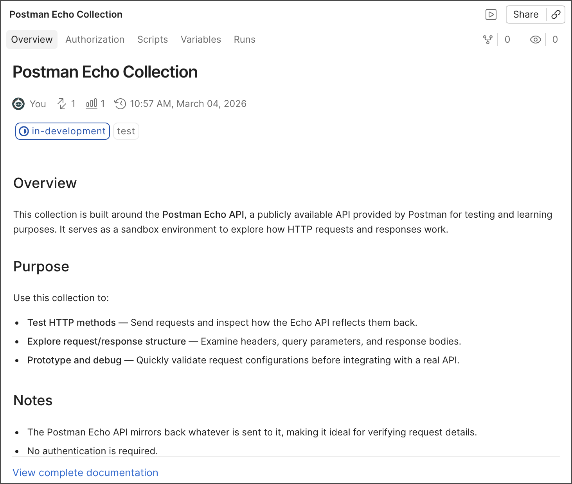This screenshot has width=572, height=484.
Task: Switch to the Authorization tab
Action: point(95,40)
